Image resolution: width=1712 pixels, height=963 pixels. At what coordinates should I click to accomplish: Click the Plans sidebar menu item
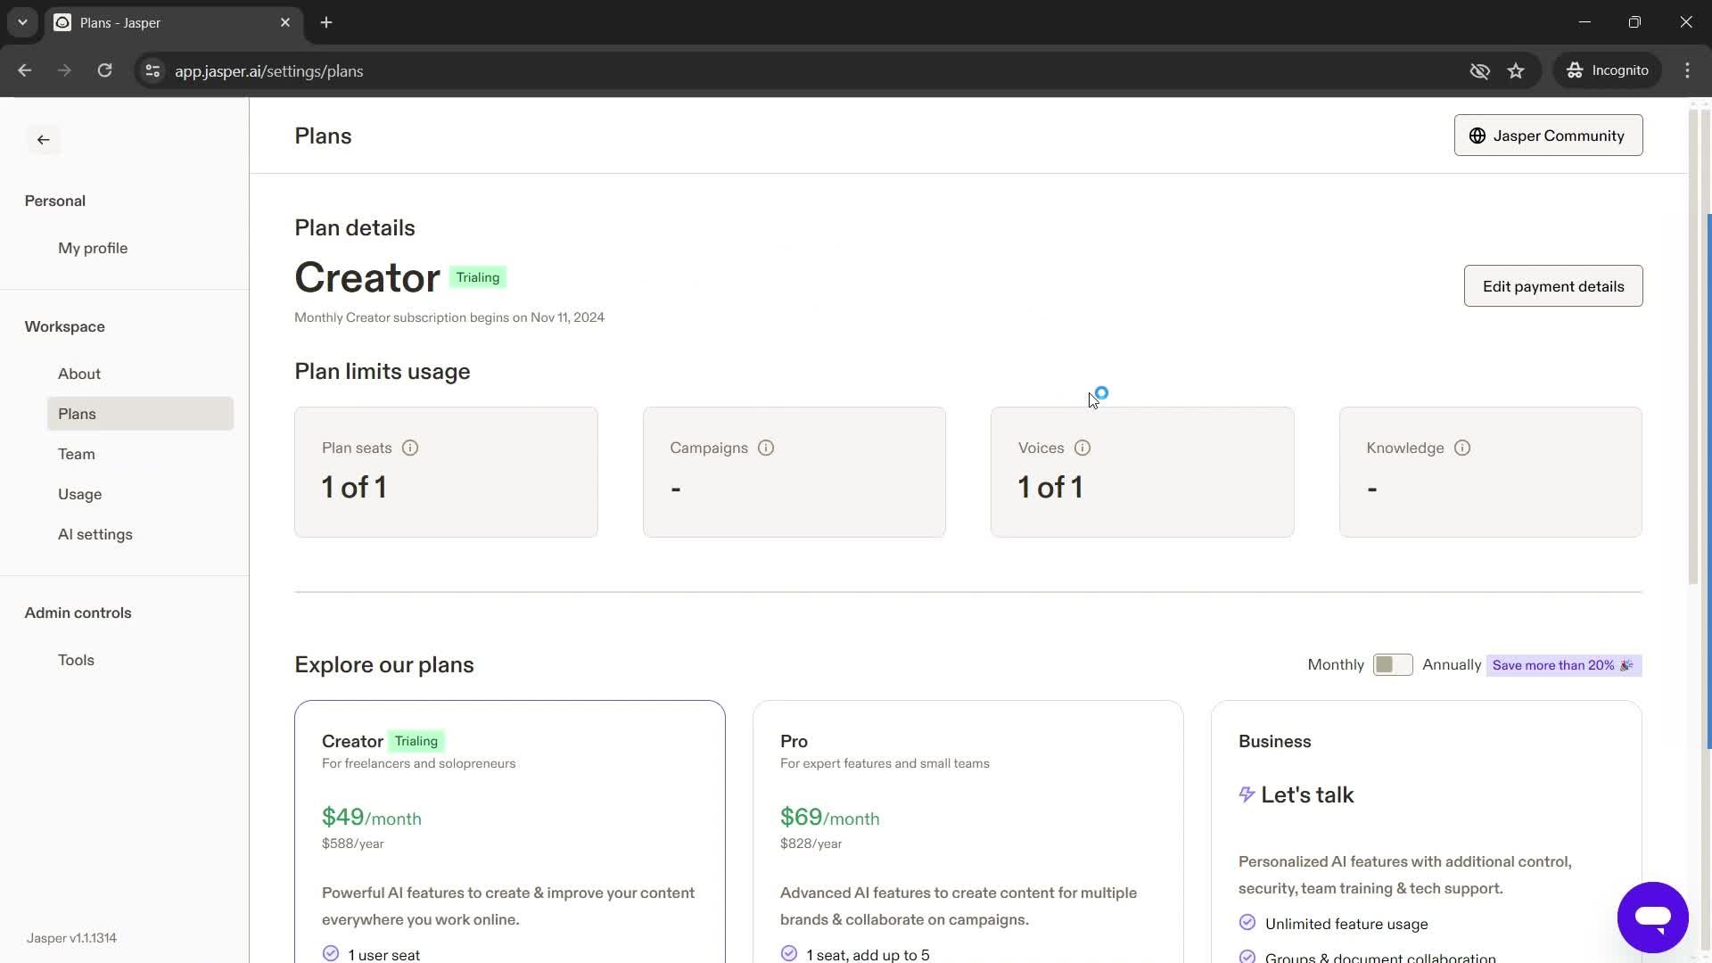pyautogui.click(x=77, y=414)
